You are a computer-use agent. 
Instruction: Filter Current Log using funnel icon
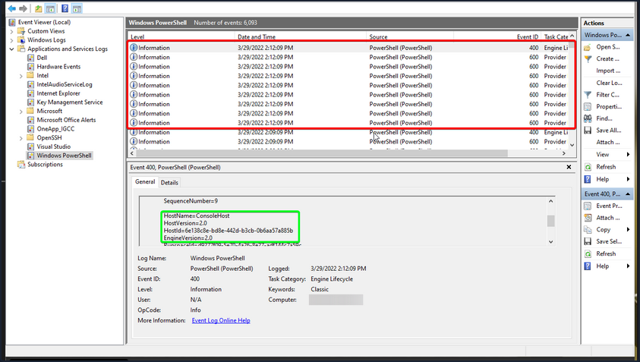(x=588, y=95)
